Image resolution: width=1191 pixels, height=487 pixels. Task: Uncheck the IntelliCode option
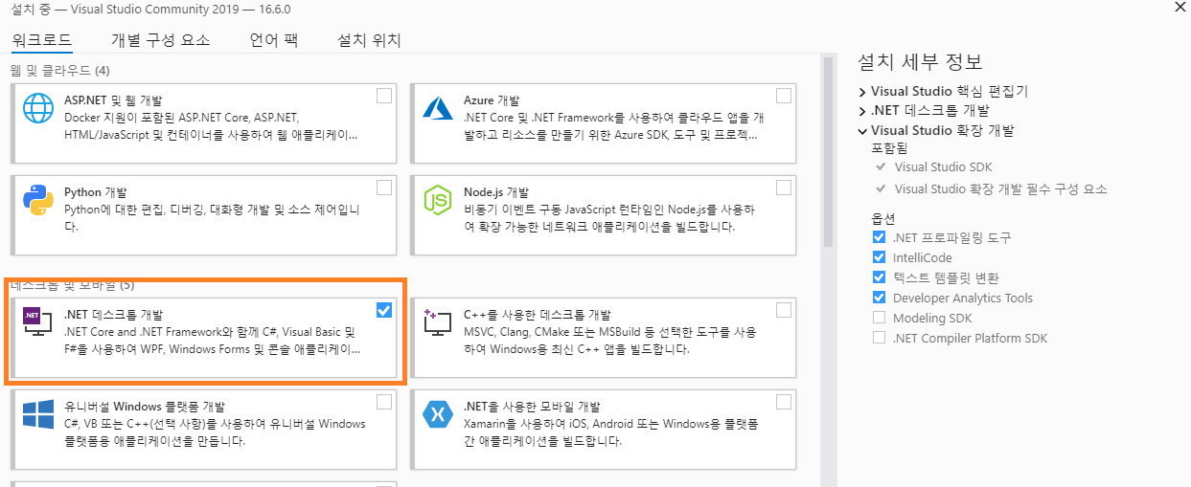point(880,257)
